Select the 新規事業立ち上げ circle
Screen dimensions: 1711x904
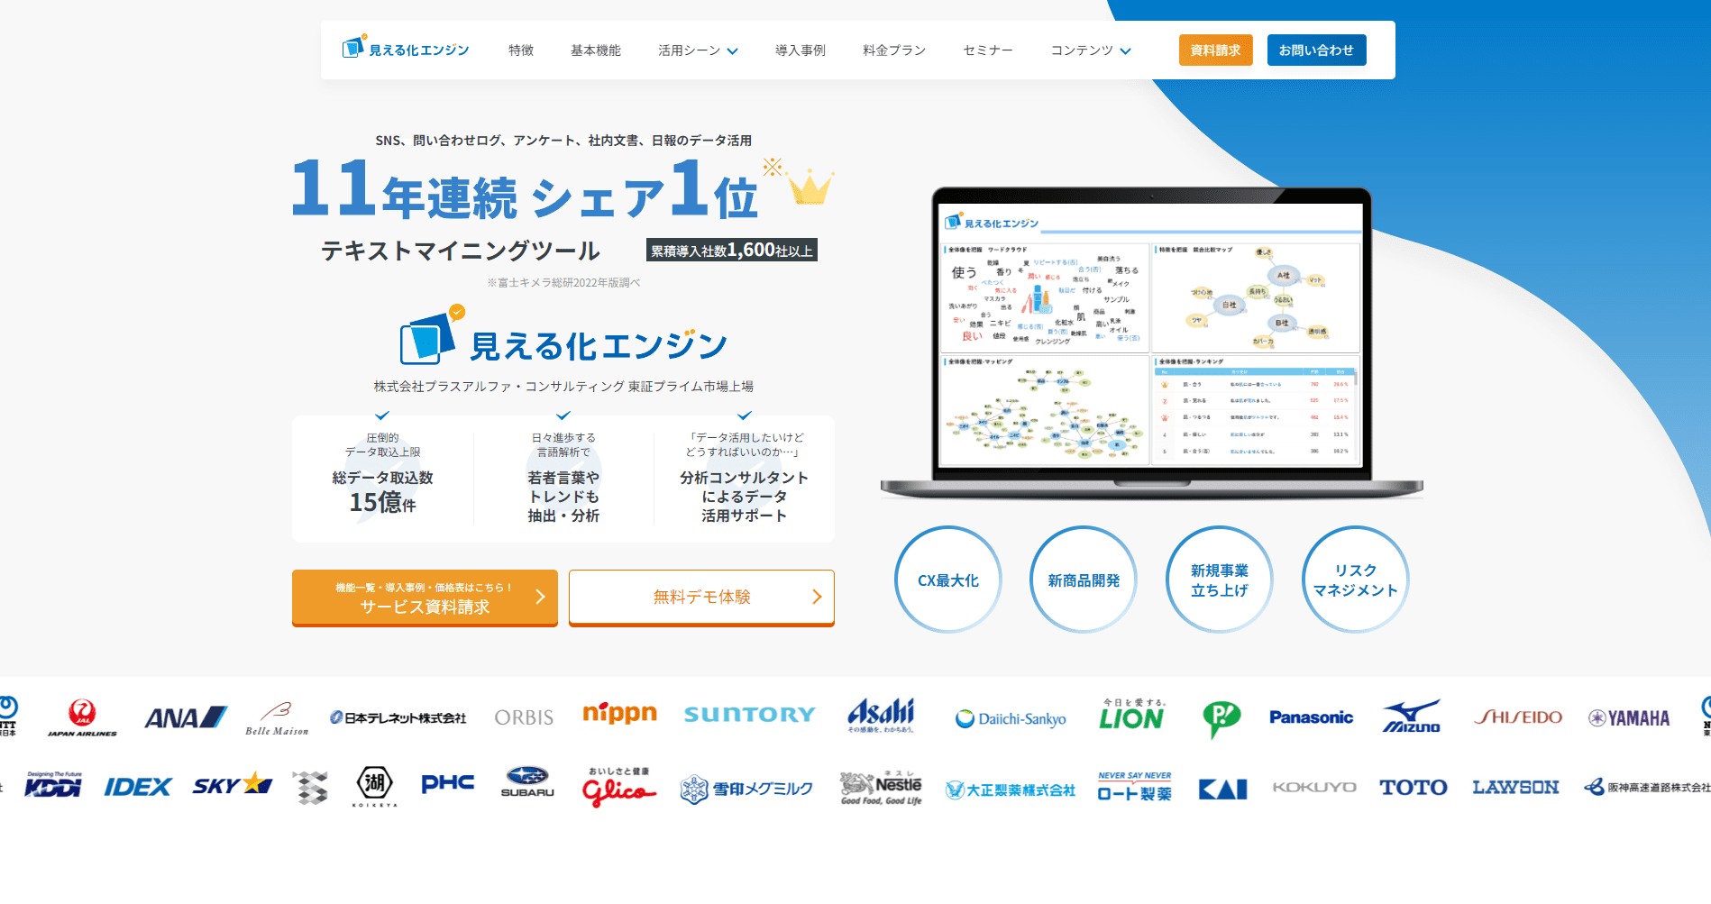pyautogui.click(x=1220, y=580)
